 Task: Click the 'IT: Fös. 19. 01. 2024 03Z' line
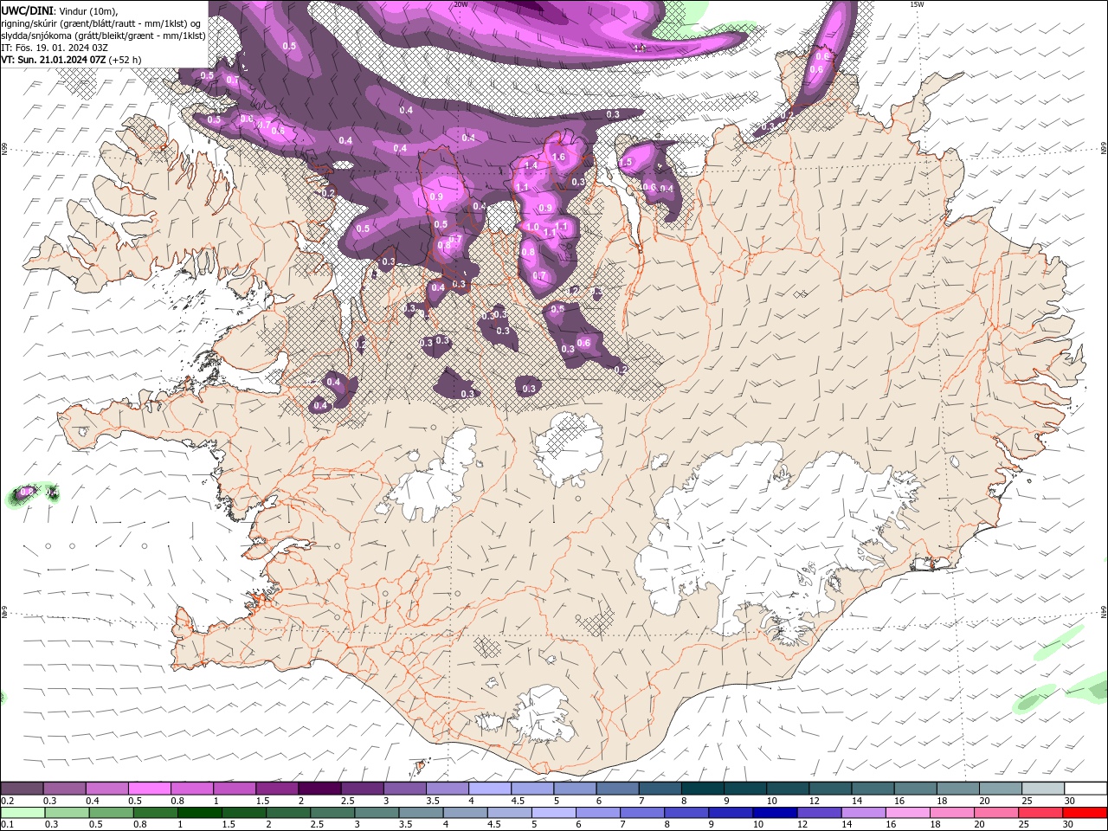tap(55, 48)
